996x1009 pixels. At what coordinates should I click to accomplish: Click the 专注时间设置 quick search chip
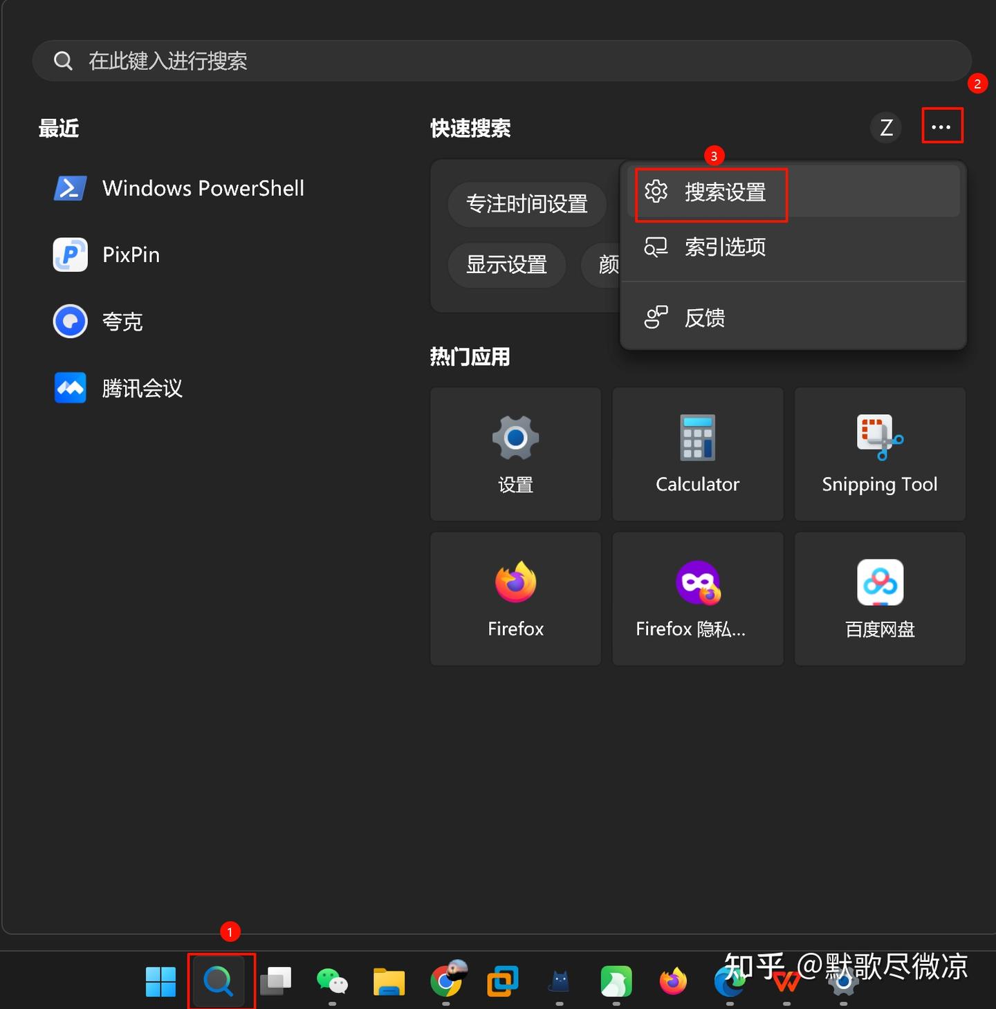526,204
